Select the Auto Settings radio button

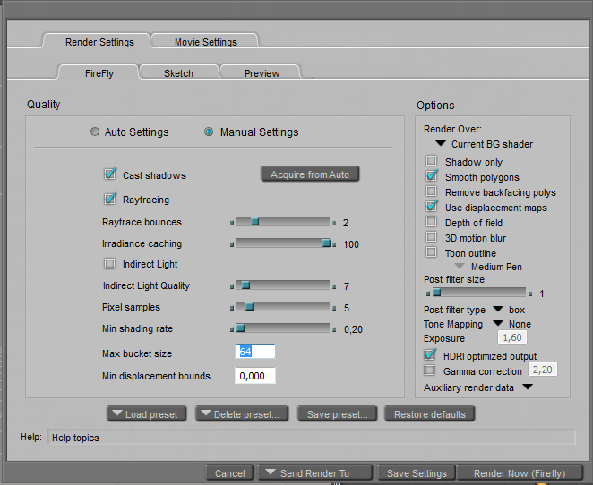95,132
